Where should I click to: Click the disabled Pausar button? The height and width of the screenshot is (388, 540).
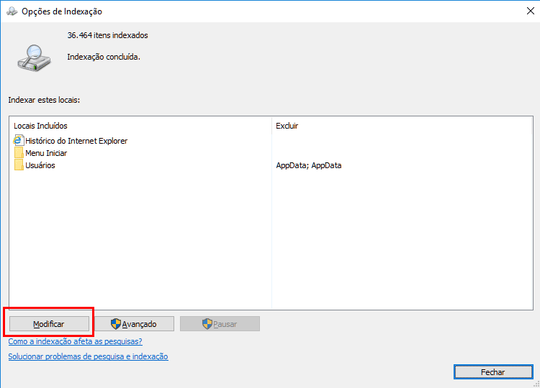[x=220, y=324]
